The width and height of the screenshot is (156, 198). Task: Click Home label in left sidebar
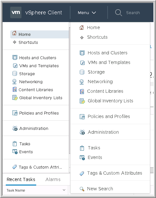25,34
